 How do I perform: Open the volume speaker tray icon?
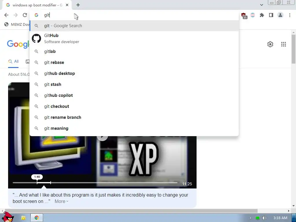pyautogui.click(x=264, y=218)
